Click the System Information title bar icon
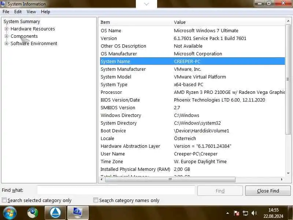The image size is (293, 220). pos(3,4)
